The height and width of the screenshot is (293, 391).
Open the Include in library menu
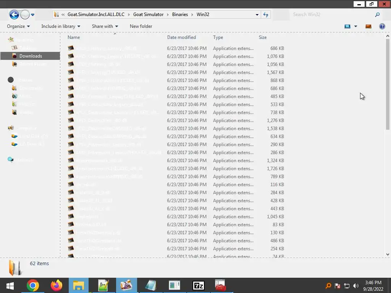[x=61, y=26]
